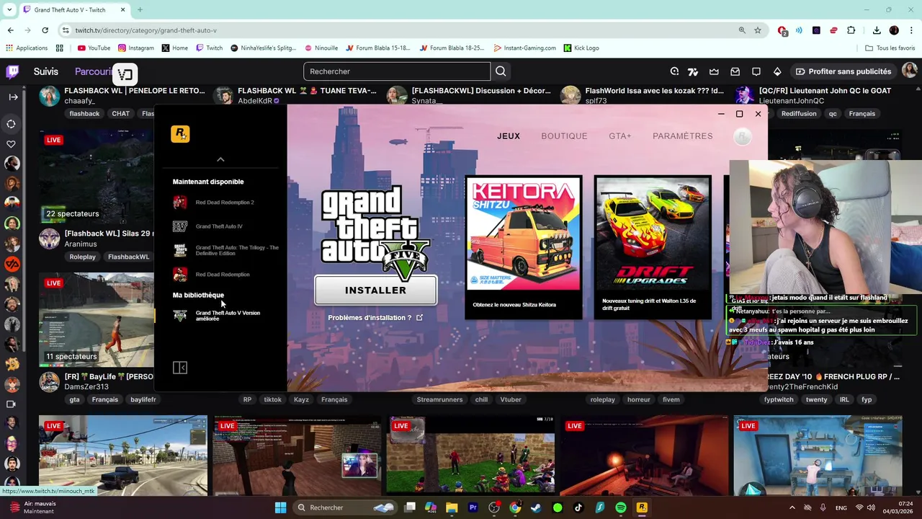Focus the Twitch Rechercher search field

click(x=397, y=71)
